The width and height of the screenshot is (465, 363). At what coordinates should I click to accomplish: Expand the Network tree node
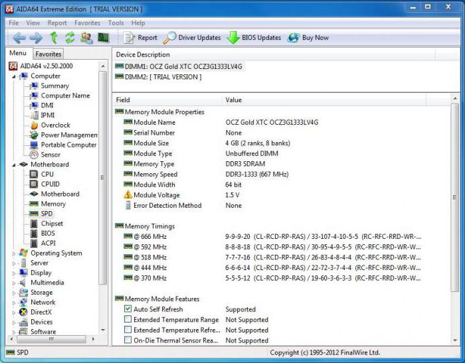click(x=14, y=303)
